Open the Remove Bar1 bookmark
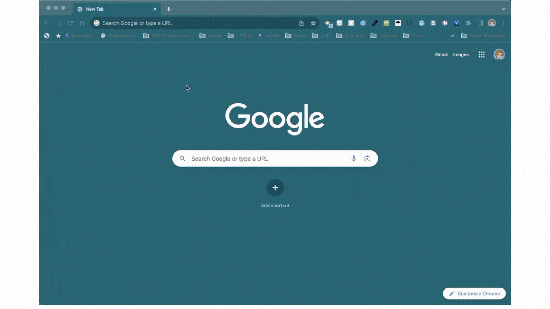The image size is (550, 309). click(x=118, y=36)
